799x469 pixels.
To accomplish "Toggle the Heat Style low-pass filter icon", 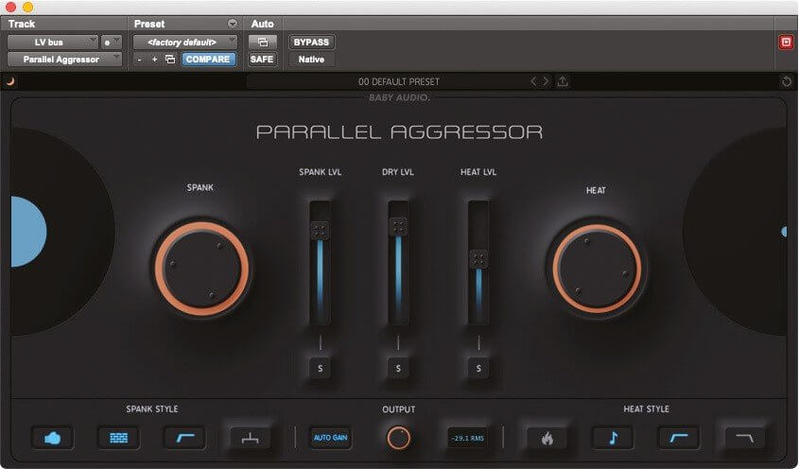I will [744, 438].
